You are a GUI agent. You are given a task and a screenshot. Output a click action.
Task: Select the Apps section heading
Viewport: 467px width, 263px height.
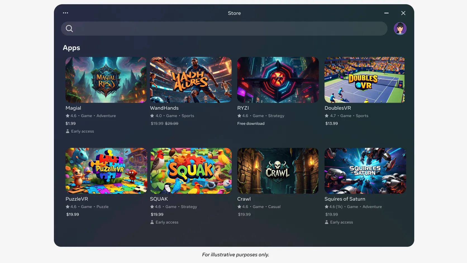71,48
